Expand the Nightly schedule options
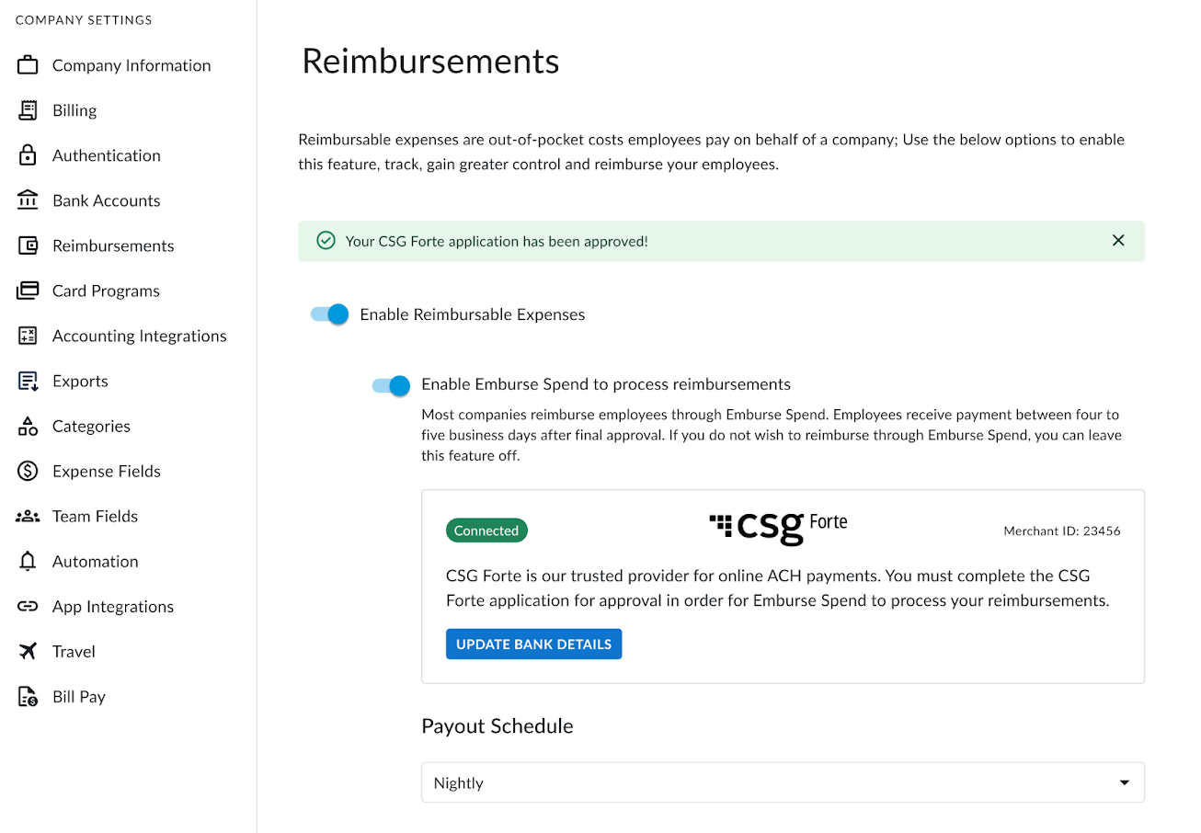The image size is (1201, 833). point(783,782)
